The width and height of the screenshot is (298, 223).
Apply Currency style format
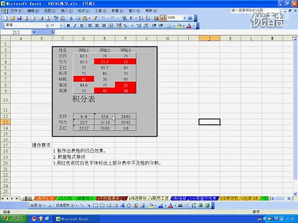point(119,25)
